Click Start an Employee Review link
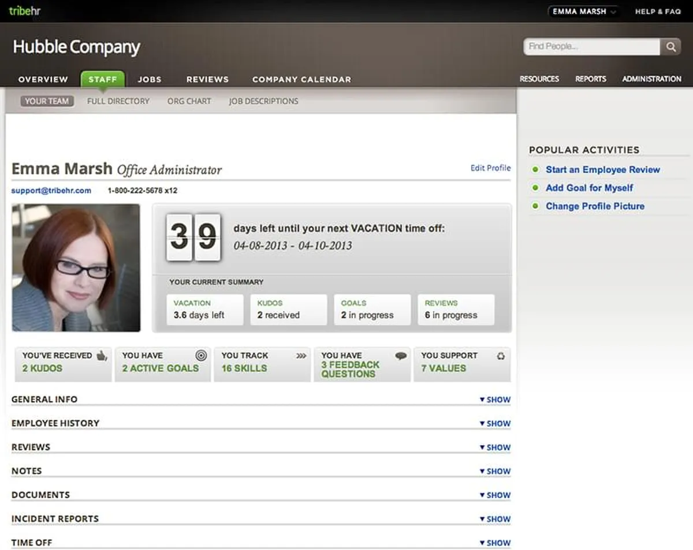Viewport: 693px width, 550px height. 602,169
